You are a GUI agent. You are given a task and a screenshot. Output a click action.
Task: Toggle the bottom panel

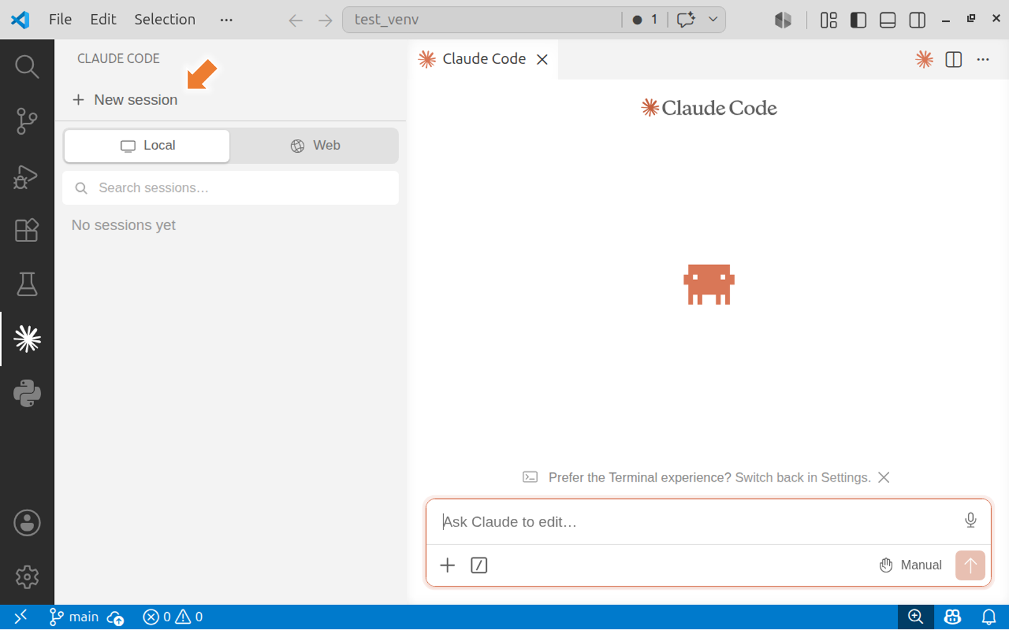[x=888, y=20]
